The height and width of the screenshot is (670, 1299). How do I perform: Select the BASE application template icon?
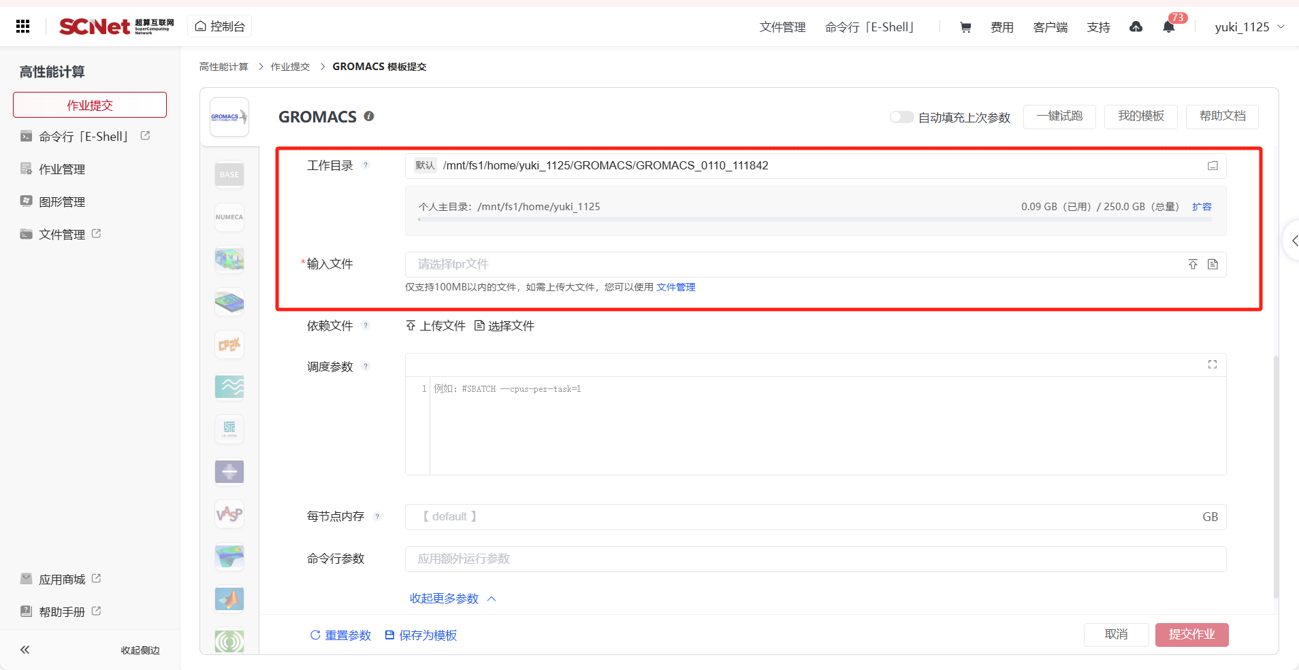(x=229, y=175)
